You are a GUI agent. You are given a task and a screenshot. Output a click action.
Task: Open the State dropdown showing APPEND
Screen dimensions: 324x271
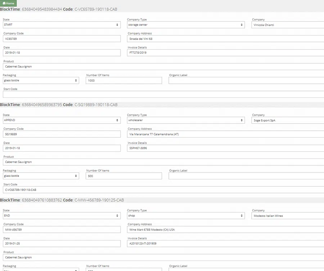[x=62, y=120]
